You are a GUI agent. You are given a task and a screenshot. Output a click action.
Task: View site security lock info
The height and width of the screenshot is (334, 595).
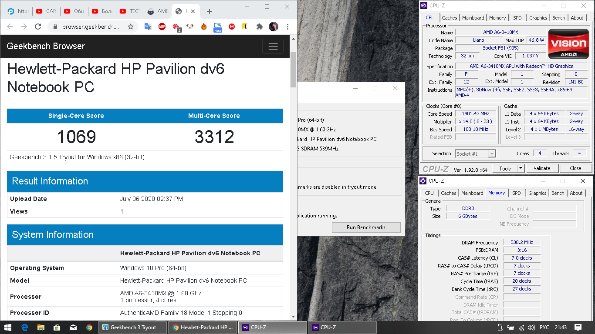coord(55,27)
